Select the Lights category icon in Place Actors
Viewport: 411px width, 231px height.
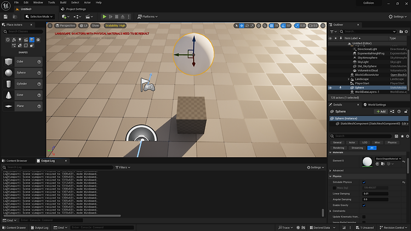point(20,40)
